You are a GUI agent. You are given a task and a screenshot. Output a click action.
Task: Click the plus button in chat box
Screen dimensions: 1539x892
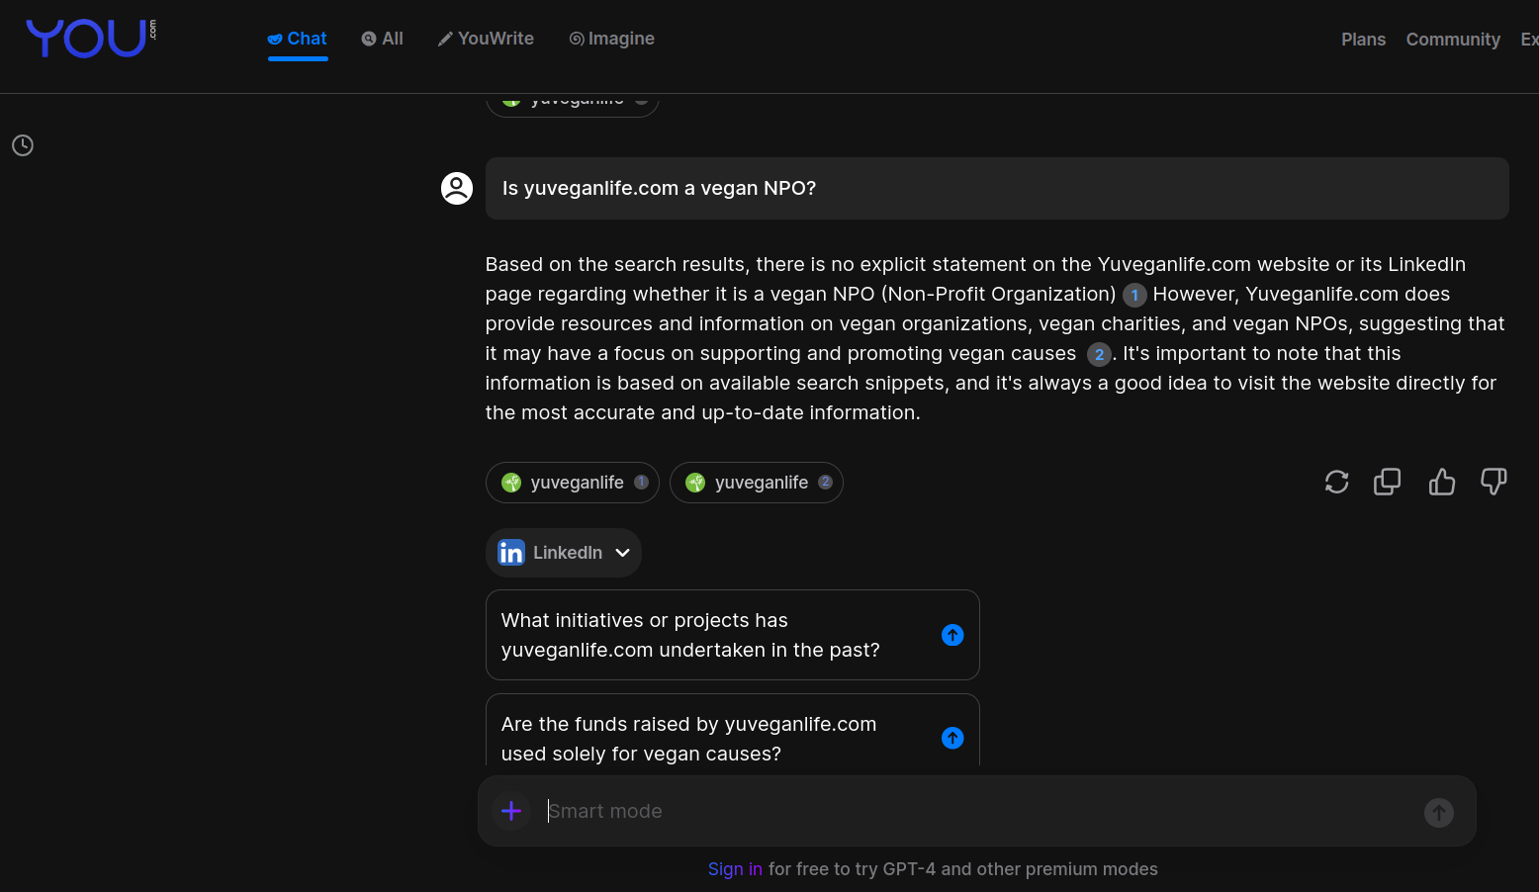(x=511, y=811)
